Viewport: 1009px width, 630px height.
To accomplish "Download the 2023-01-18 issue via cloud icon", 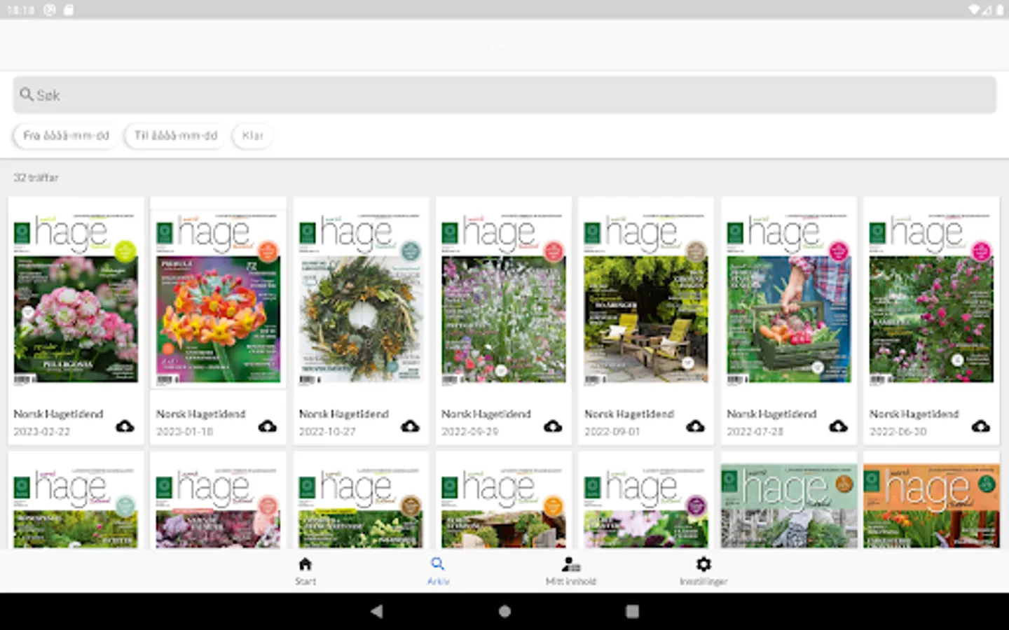I will (268, 426).
